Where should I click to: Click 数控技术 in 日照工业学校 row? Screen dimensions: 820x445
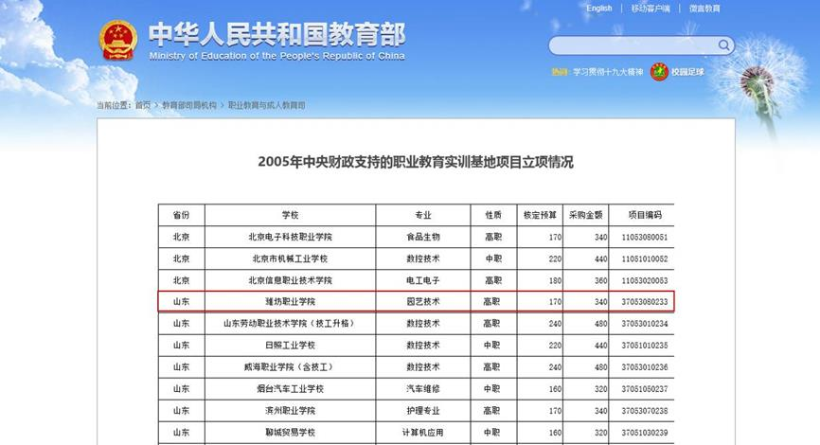tap(423, 346)
